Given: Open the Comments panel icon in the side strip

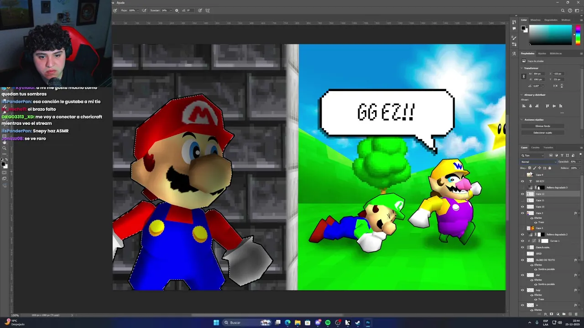Looking at the screenshot, I should pyautogui.click(x=514, y=28).
